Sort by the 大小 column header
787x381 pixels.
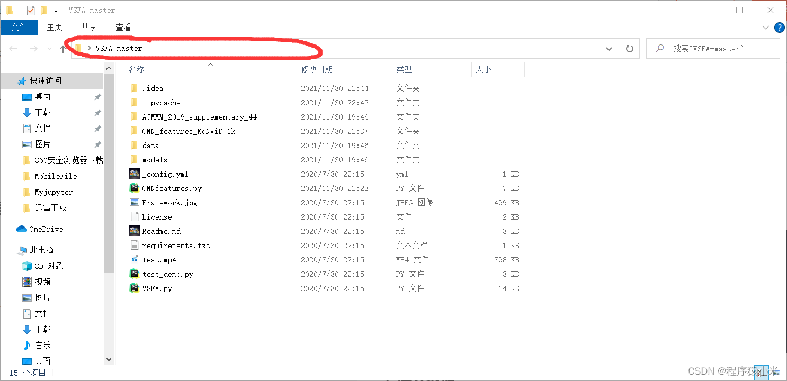tap(483, 69)
